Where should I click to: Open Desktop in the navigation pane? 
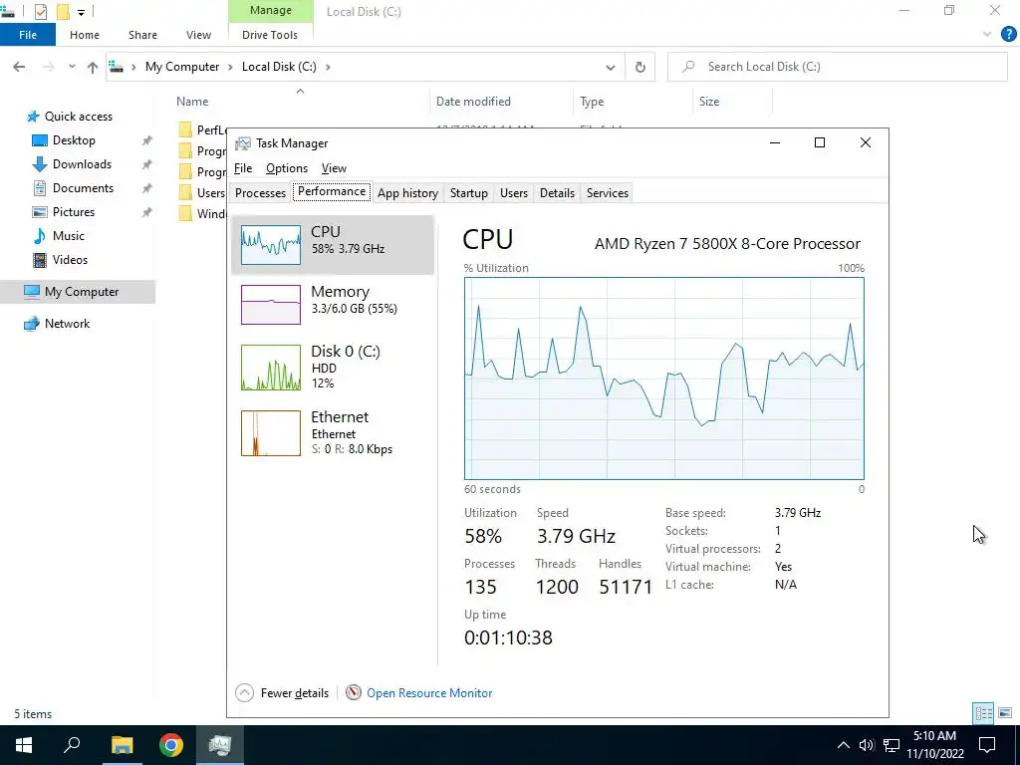74,140
